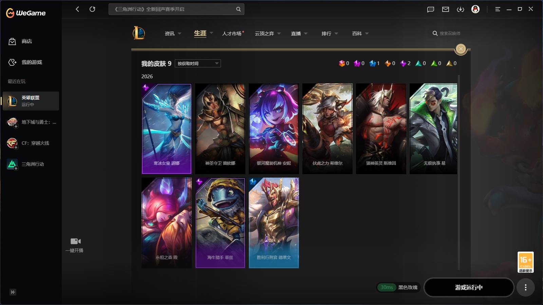Open the 无极执事 易 skin card
The height and width of the screenshot is (305, 543).
click(x=433, y=129)
